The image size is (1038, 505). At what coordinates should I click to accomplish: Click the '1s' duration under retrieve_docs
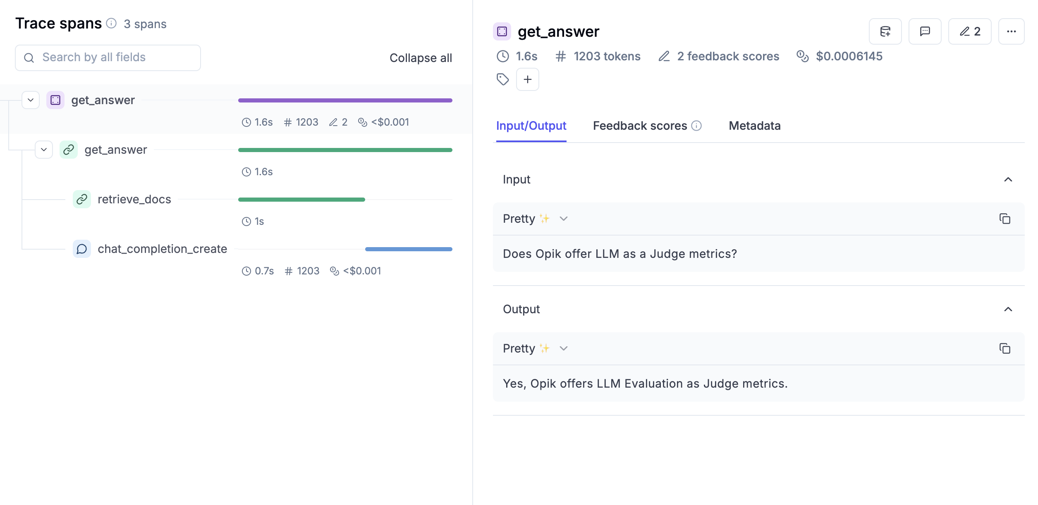coord(259,221)
